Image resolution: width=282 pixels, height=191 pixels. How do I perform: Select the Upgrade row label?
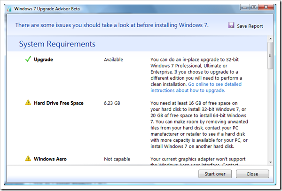point(43,60)
